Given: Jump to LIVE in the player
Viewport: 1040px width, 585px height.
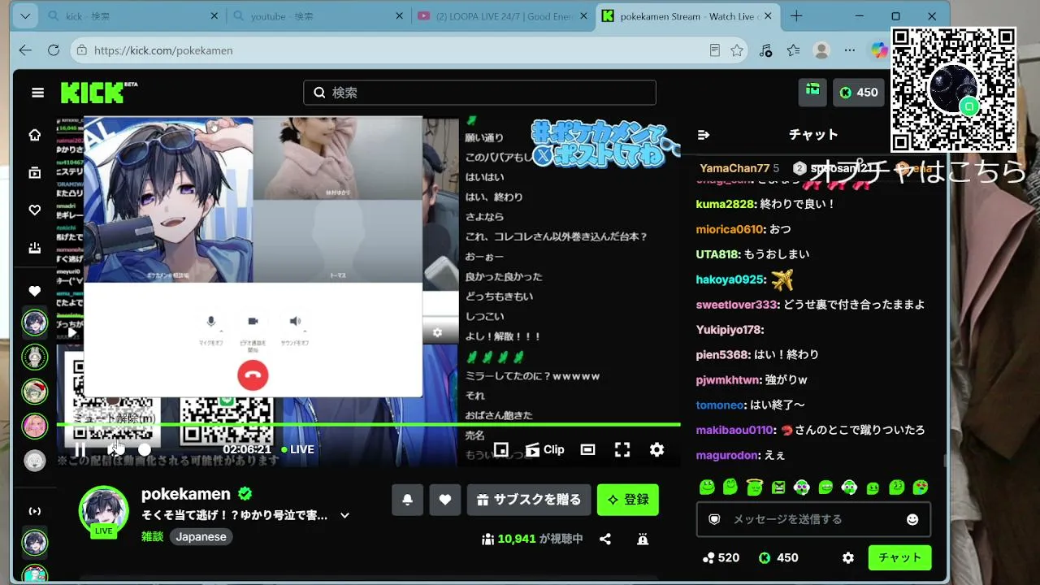Looking at the screenshot, I should [297, 449].
